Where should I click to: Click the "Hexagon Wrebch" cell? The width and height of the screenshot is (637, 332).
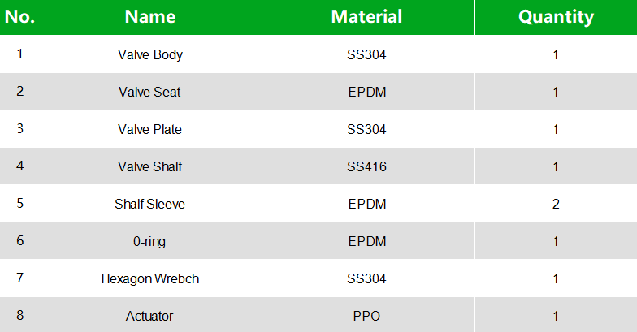149,279
